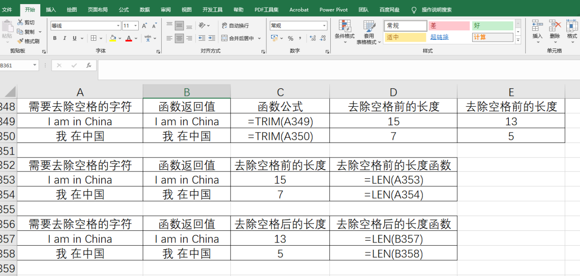Viewport: 580px width, 276px height.
Task: Open Font settings dialog launcher
Action: click(x=158, y=52)
